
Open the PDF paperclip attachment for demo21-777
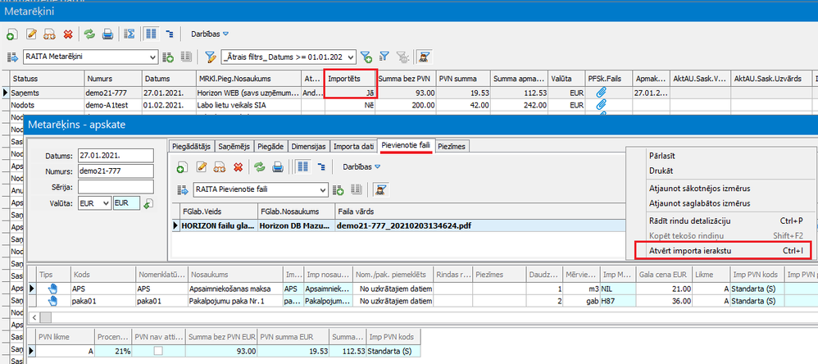pos(601,93)
